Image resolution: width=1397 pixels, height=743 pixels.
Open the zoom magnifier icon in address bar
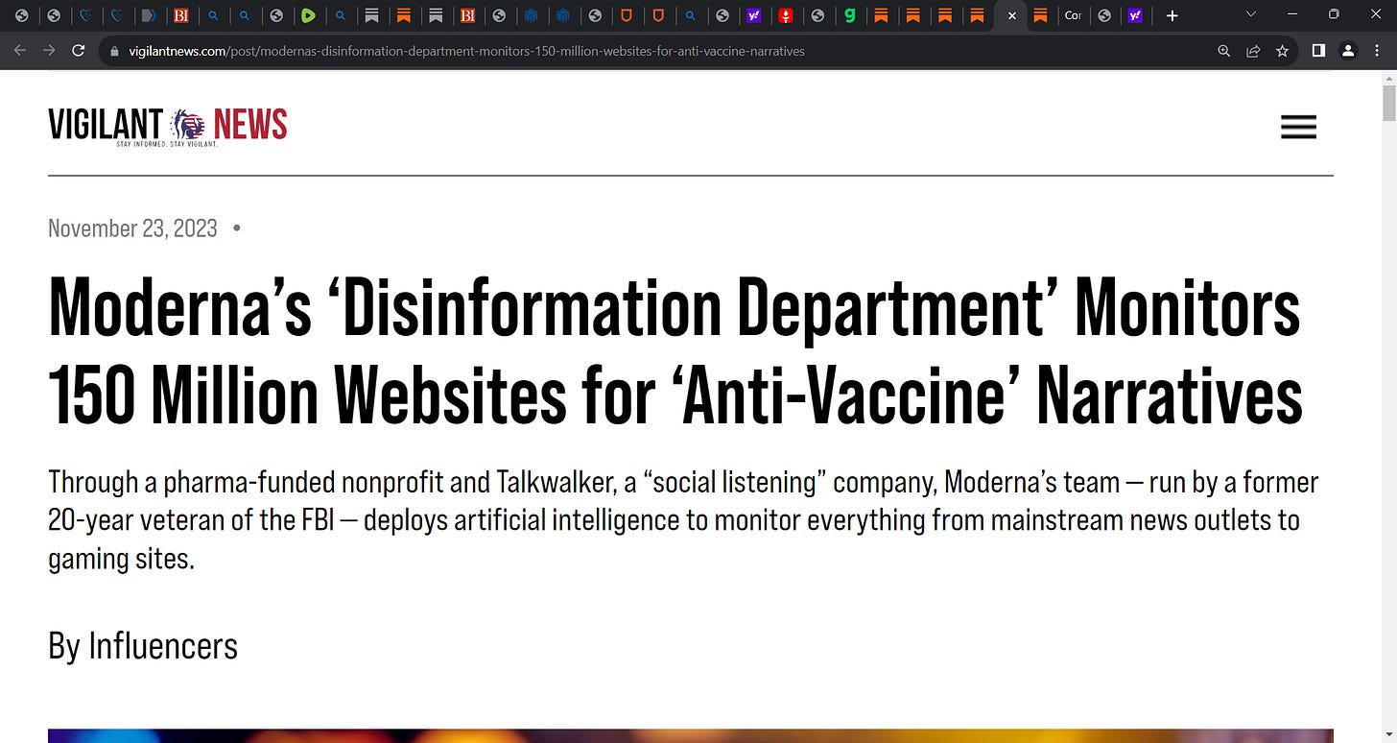tap(1223, 51)
